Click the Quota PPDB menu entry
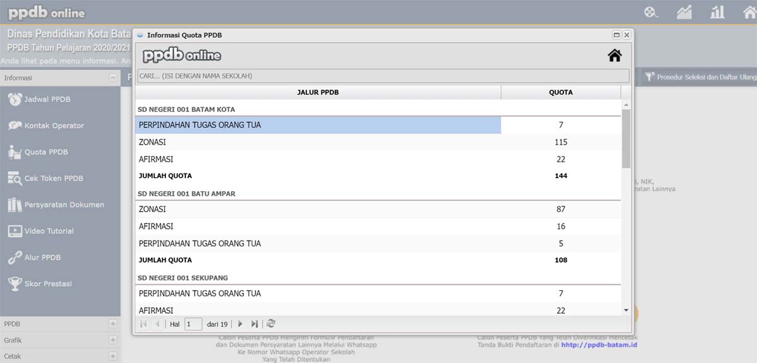This screenshot has height=363, width=757. tap(45, 152)
